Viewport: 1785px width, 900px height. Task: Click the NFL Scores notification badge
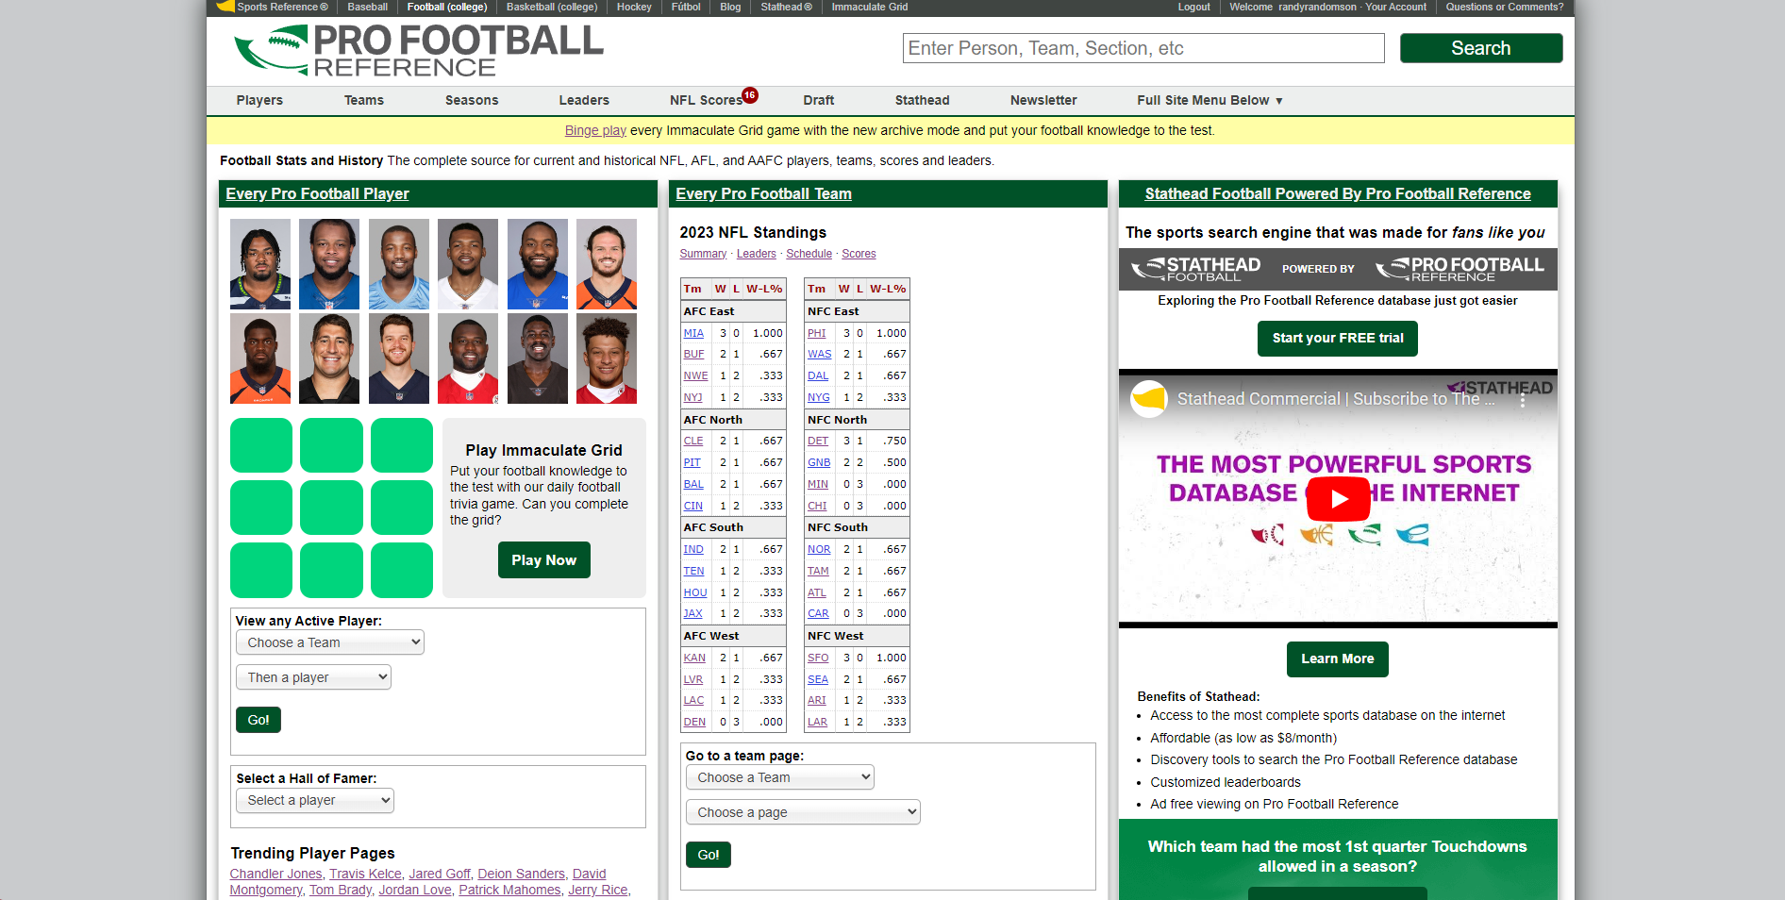click(x=750, y=94)
